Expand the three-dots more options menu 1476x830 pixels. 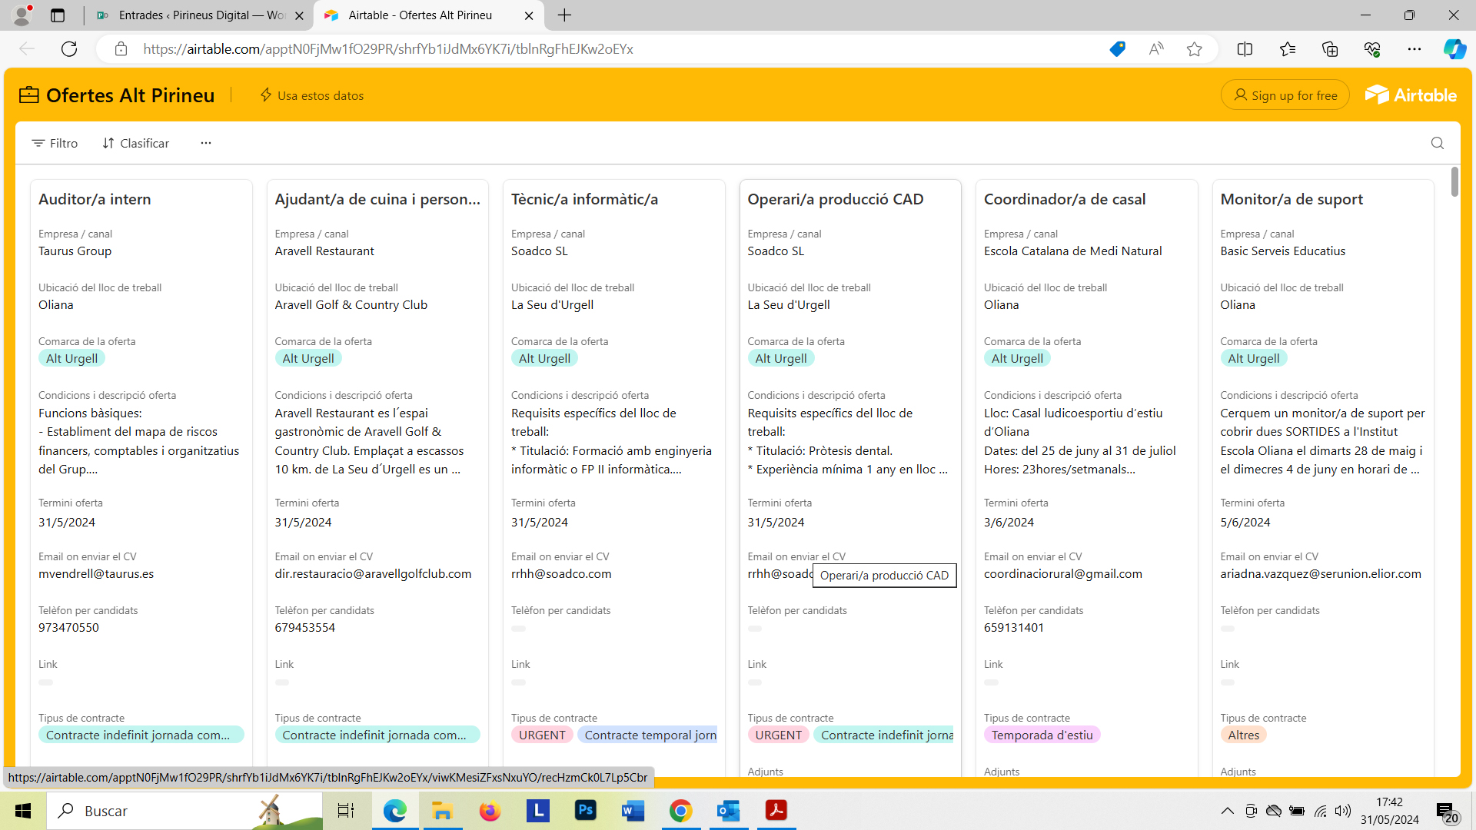pyautogui.click(x=205, y=143)
